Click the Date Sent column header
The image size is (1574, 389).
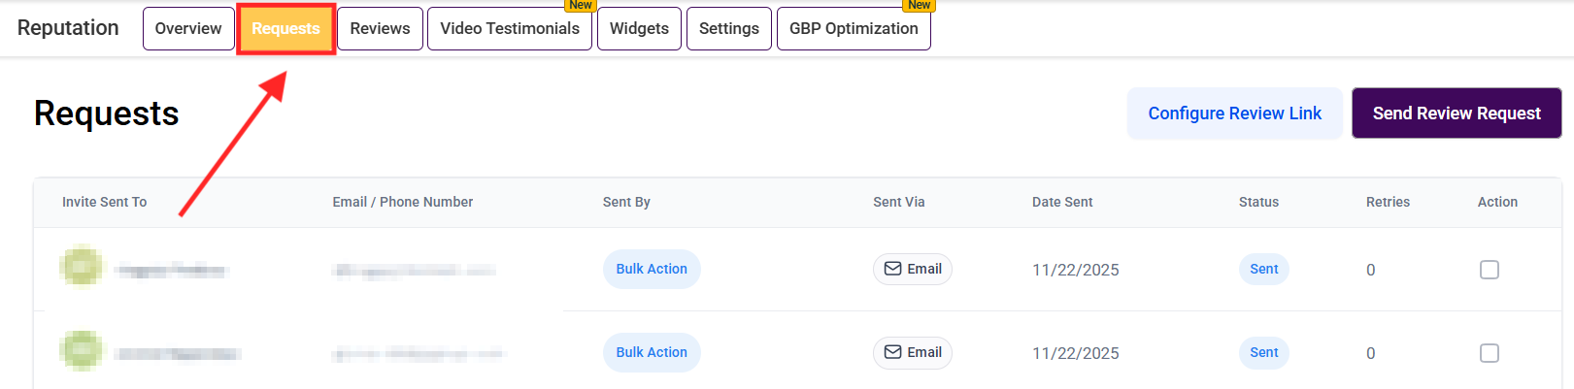pos(1062,202)
